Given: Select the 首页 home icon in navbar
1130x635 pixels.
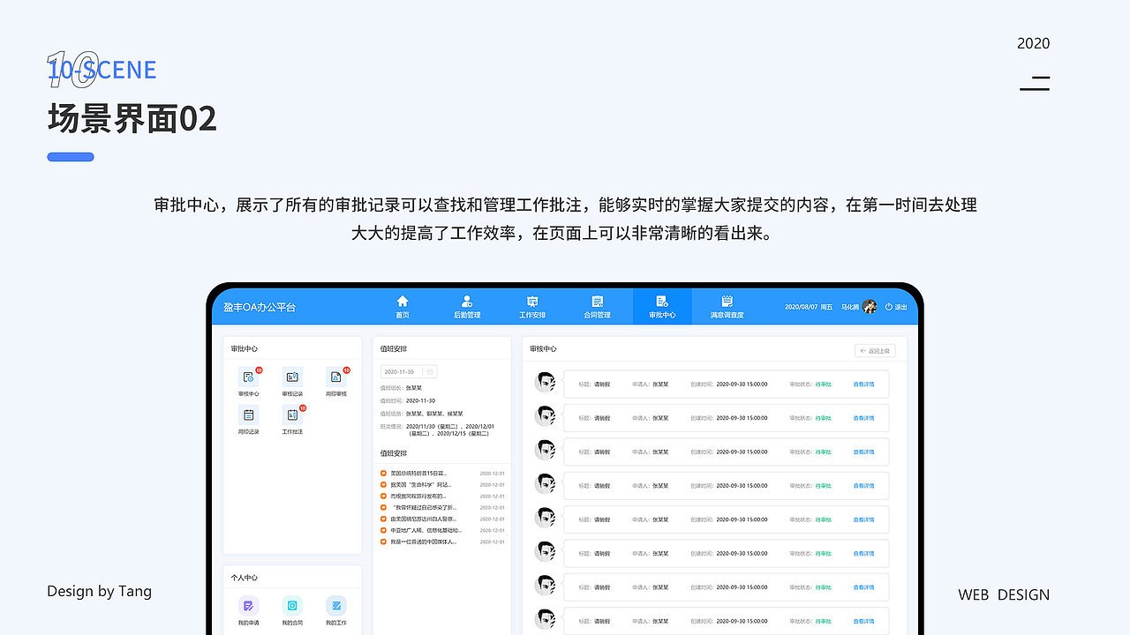Looking at the screenshot, I should (x=403, y=304).
